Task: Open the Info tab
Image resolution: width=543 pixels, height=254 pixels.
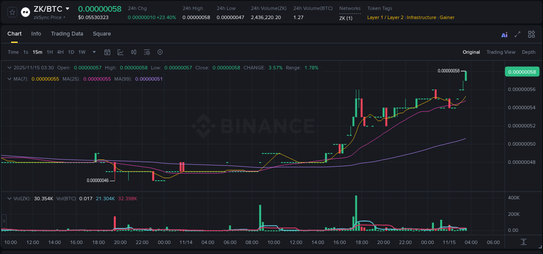Action: click(36, 34)
